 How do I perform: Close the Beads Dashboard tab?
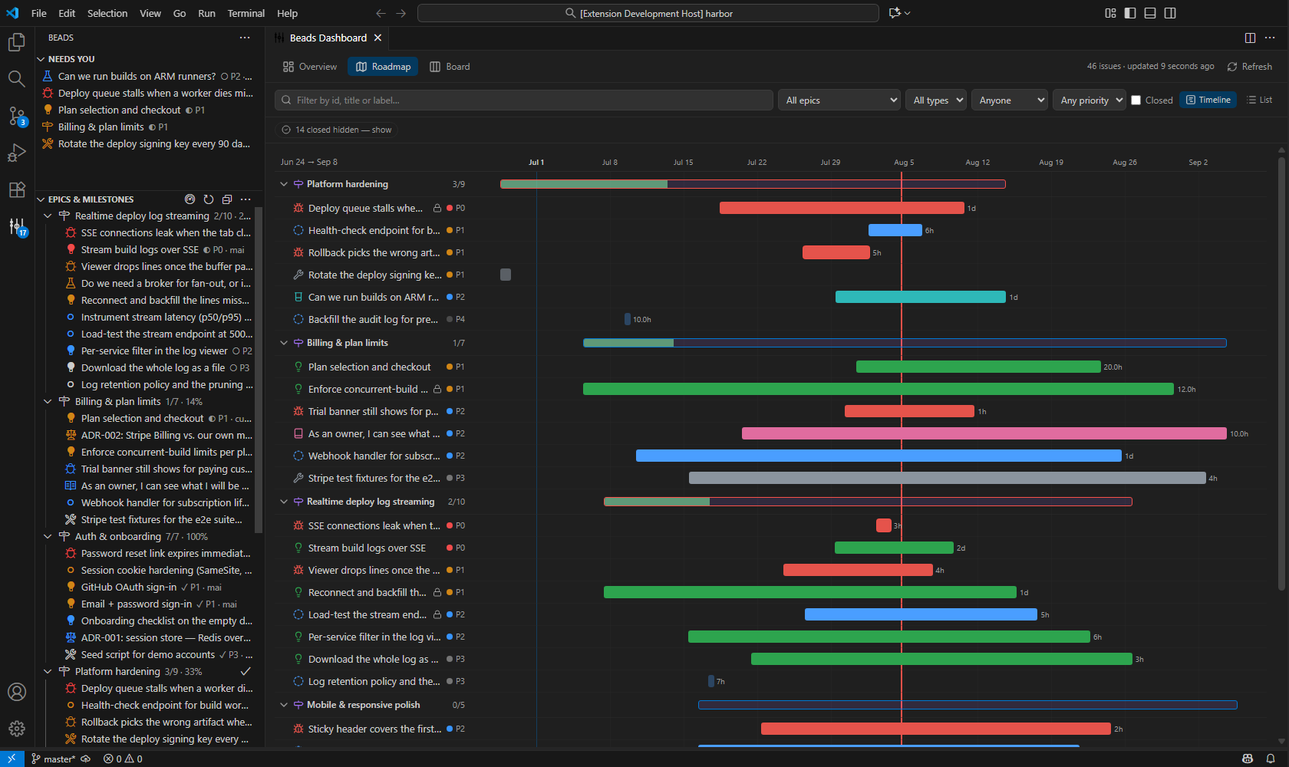pyautogui.click(x=377, y=38)
